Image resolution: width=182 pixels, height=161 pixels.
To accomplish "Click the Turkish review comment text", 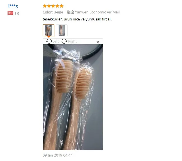I will tap(77, 19).
